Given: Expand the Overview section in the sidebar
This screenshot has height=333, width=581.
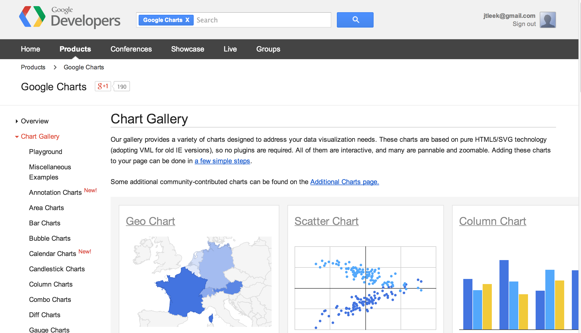Looking at the screenshot, I should click(35, 121).
